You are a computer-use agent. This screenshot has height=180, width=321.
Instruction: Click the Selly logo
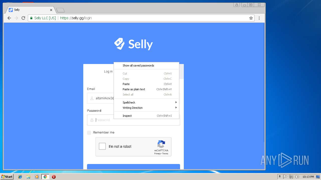point(133,44)
